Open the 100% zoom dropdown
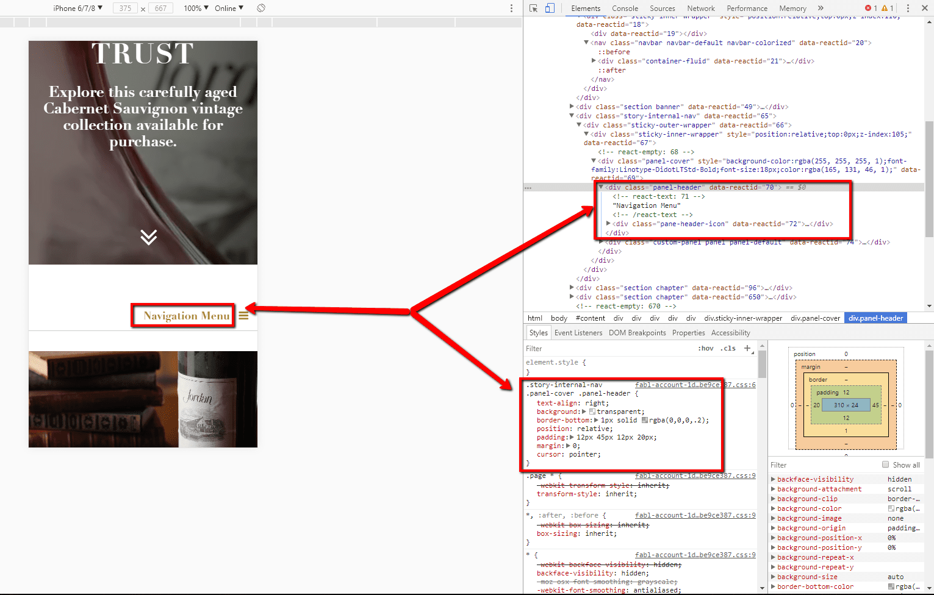 (196, 8)
